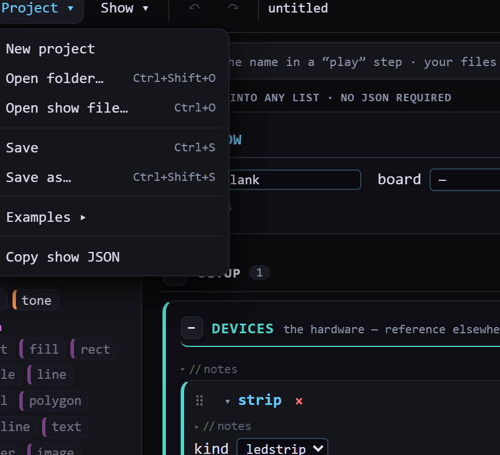
Task: Click the setup count badge 1
Action: point(259,272)
